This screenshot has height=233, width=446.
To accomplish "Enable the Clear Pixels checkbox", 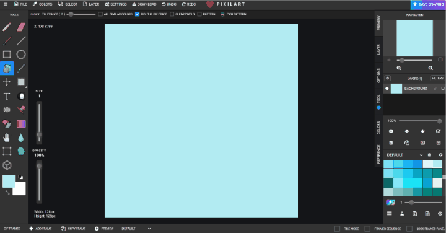I will [x=172, y=14].
